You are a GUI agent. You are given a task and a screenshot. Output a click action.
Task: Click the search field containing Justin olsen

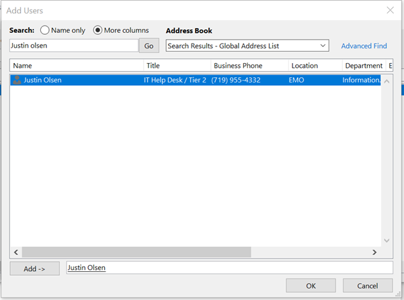click(x=74, y=46)
